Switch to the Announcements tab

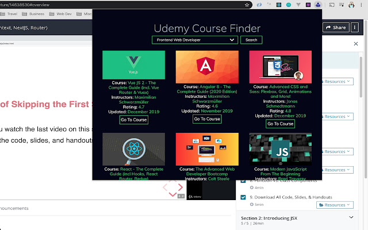14,208
